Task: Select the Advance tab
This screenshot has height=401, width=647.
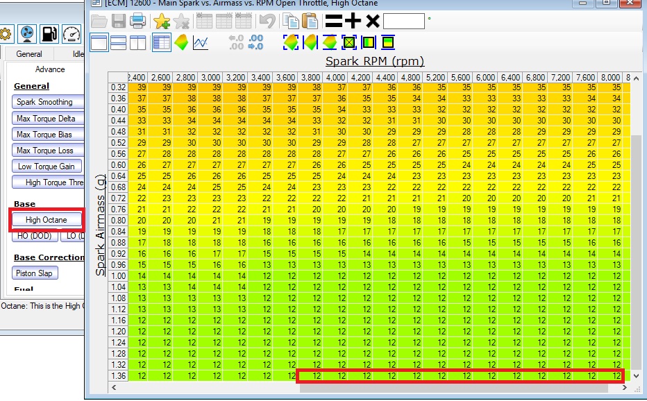Action: [50, 69]
